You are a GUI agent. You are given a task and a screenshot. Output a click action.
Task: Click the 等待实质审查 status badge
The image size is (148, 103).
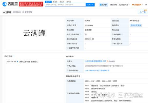point(136,25)
